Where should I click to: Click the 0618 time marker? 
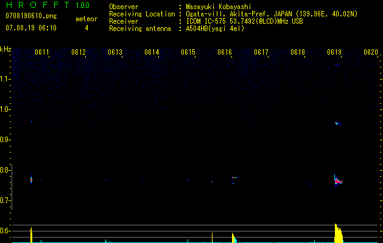tap(298, 52)
